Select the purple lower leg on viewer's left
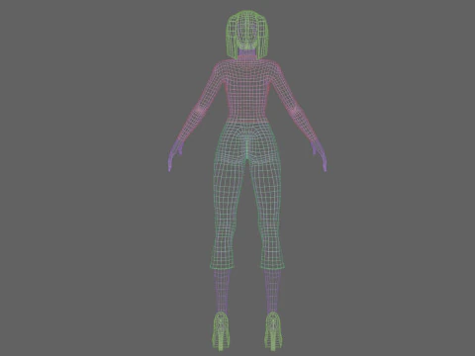 [x=222, y=291]
